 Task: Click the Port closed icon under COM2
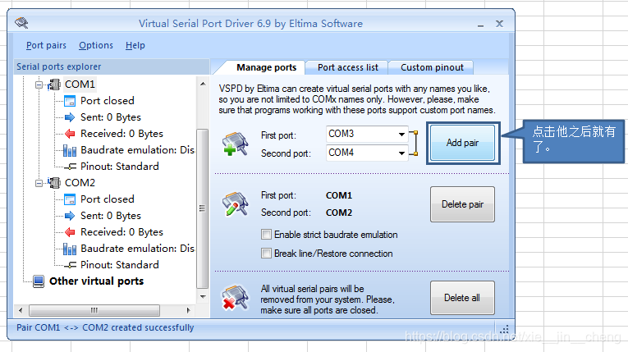coord(70,199)
